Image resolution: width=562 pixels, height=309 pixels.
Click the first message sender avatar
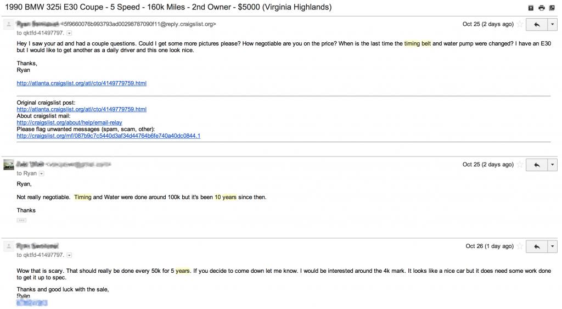8,25
